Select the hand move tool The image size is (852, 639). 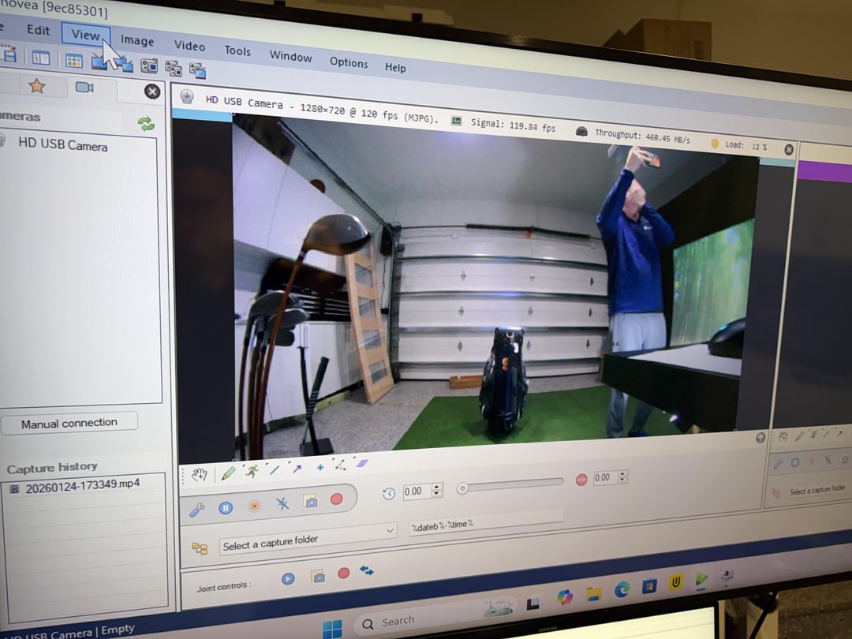tap(200, 474)
